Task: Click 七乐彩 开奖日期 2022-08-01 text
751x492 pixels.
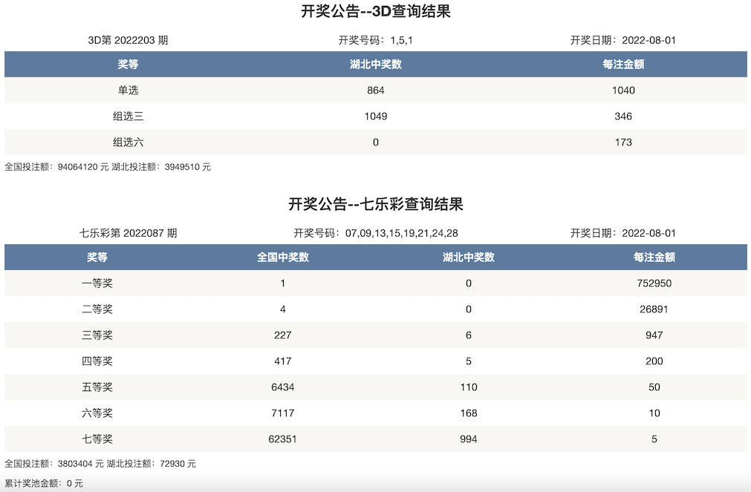Action: [623, 233]
